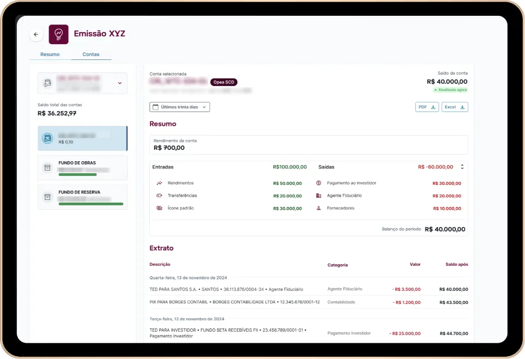Click the Categoria column header
The image size is (525, 359).
click(x=337, y=265)
